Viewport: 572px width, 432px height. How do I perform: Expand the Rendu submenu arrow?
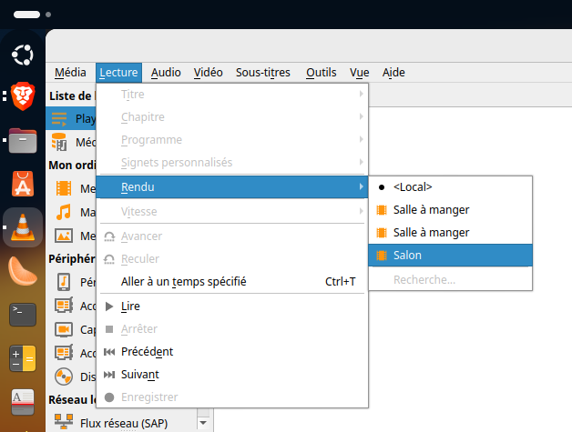[362, 187]
